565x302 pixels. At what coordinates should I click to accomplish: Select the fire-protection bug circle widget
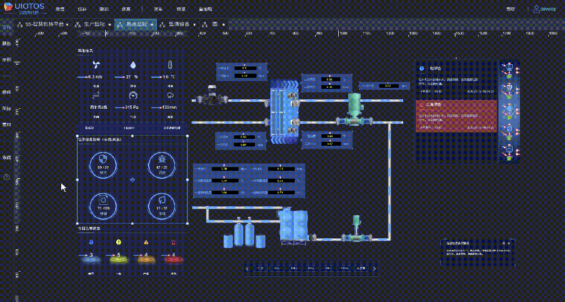click(162, 165)
